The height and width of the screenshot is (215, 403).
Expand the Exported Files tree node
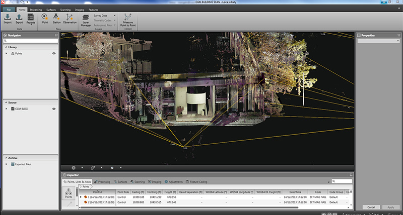6,164
